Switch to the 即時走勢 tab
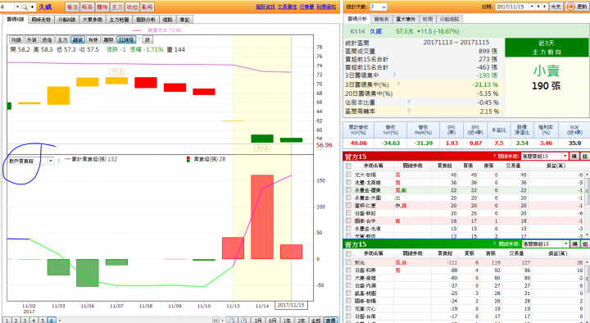The width and height of the screenshot is (590, 323). [41, 20]
